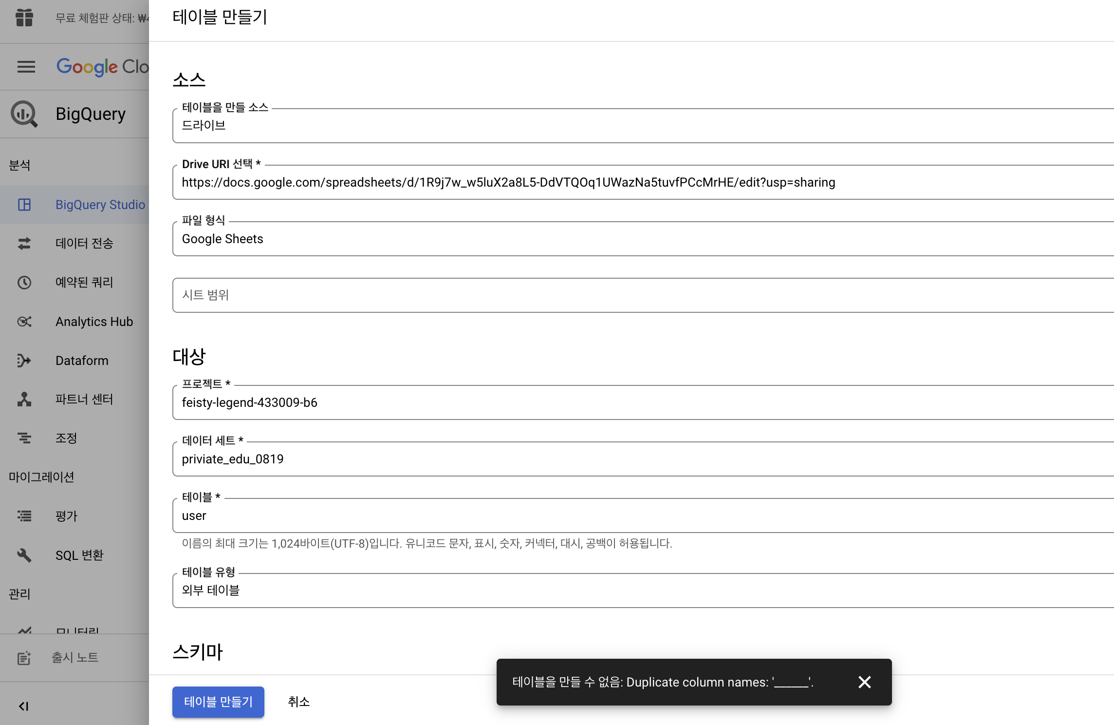Open SQL 변환 menu item
The height and width of the screenshot is (725, 1114).
[74, 555]
